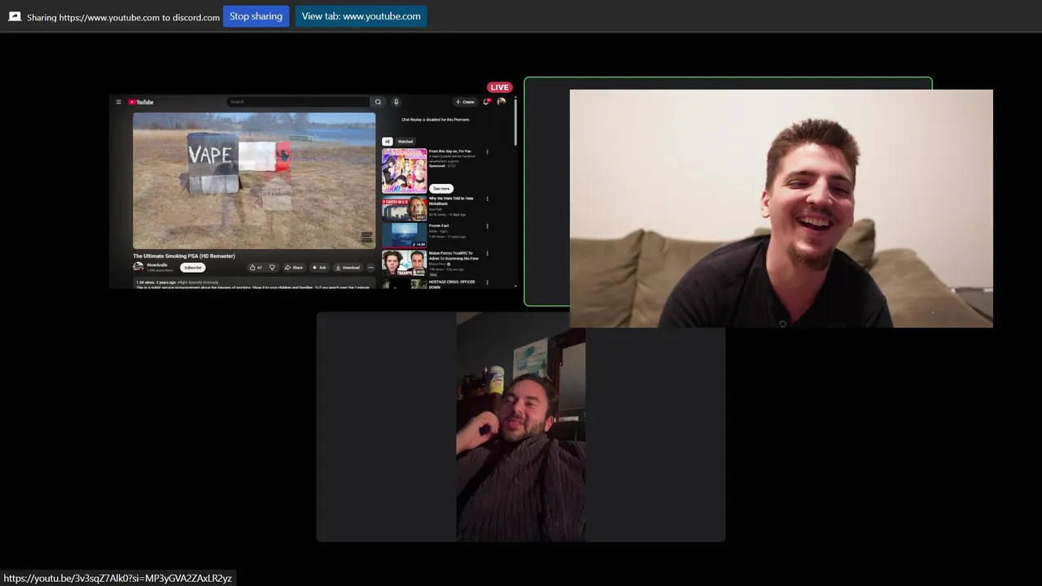Open the YouTube notifications bell
Viewport: 1042px width, 586px height.
tap(486, 102)
